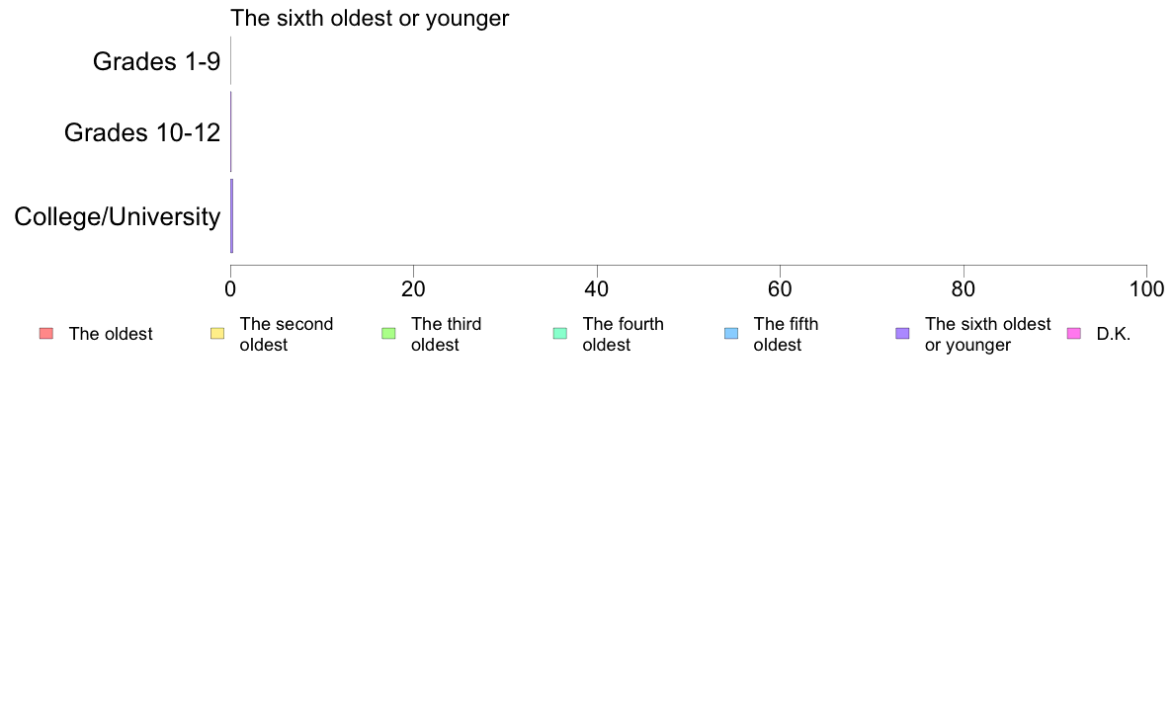Screen dimensions: 1174x727
Task: Click the blue 'The fifth oldest' legend swatch
Action: (731, 333)
